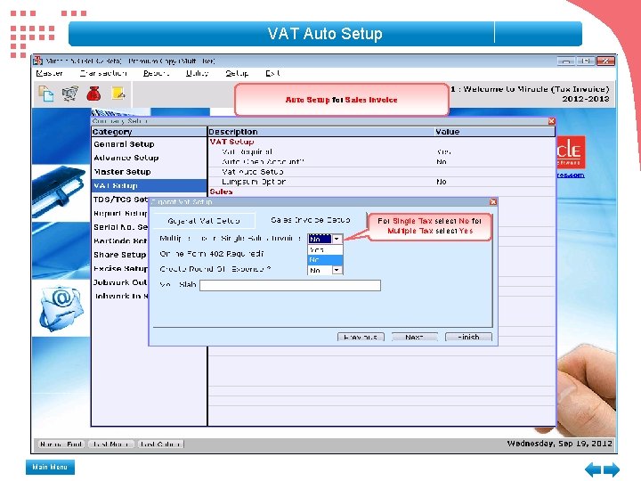This screenshot has width=641, height=481.
Task: Select Report Setup category
Action: (120, 214)
